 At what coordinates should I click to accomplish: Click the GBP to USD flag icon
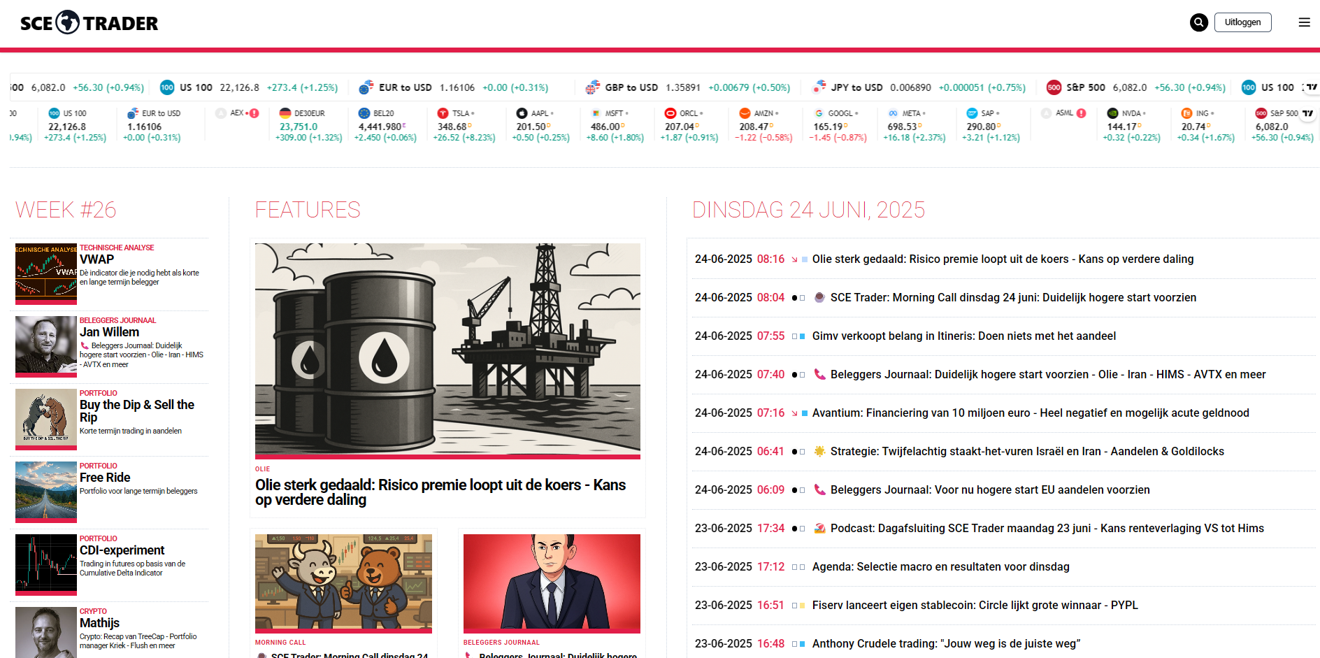tap(593, 87)
